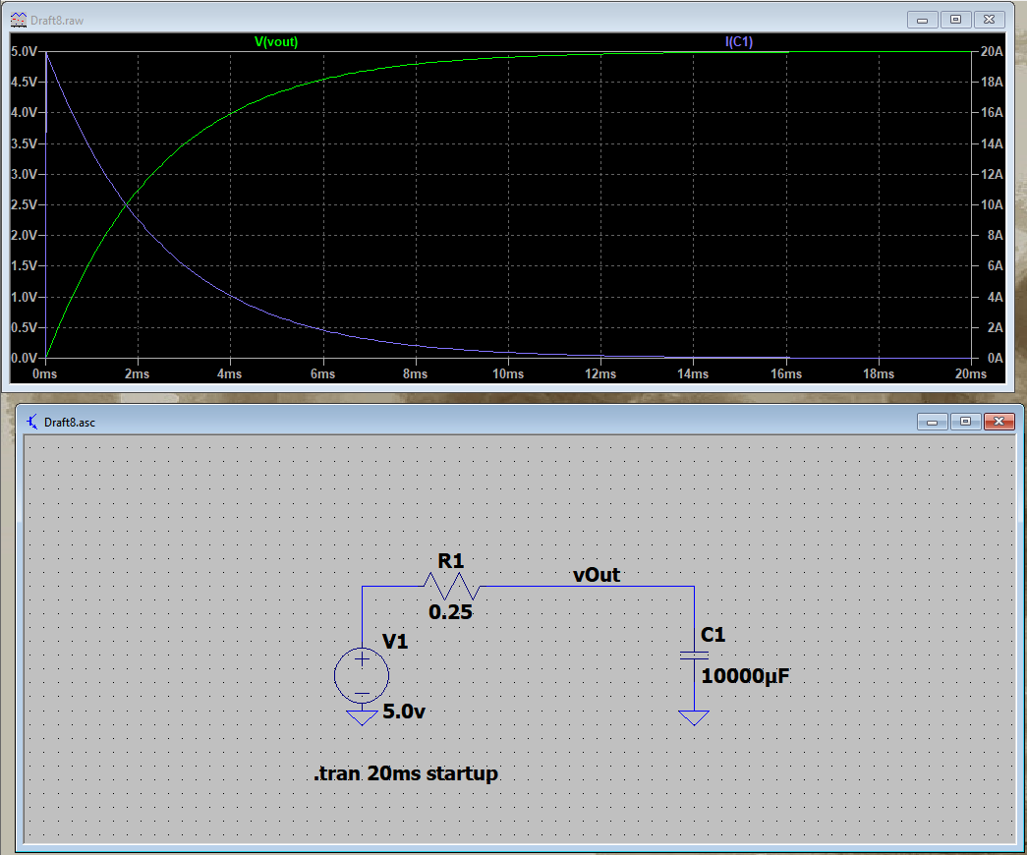Minimize the Draft8.raw plot window
This screenshot has width=1027, height=855.
tap(922, 19)
